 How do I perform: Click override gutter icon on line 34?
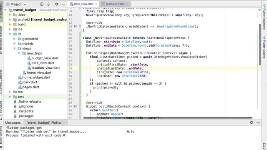75,106
